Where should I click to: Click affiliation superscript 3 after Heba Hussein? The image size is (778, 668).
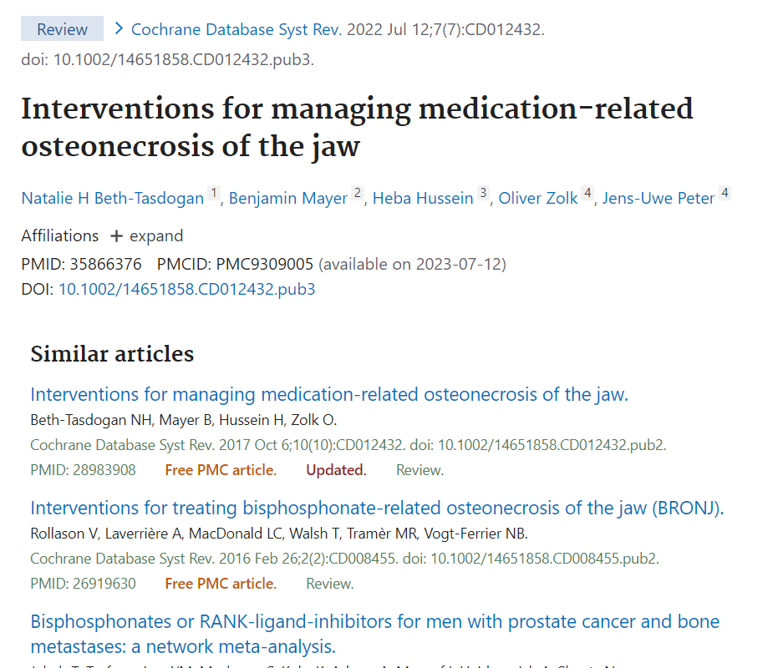pos(483,195)
